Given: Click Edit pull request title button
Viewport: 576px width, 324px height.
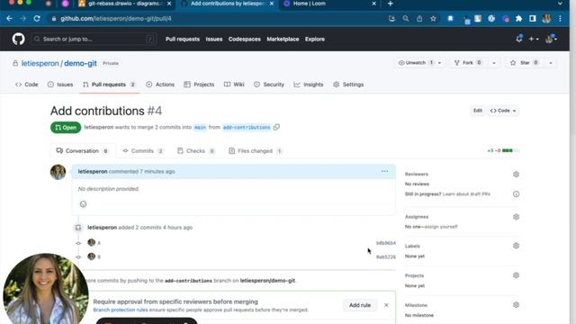Looking at the screenshot, I should [x=478, y=111].
